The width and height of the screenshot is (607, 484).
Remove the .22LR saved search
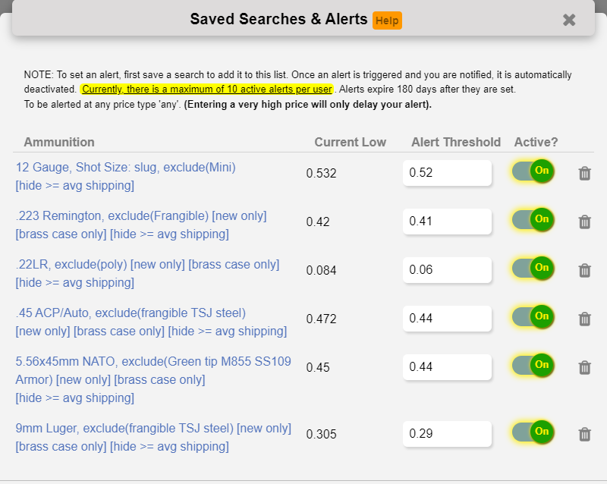(584, 270)
